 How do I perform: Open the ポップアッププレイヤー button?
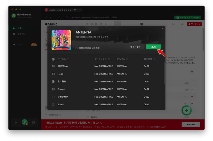(187, 17)
